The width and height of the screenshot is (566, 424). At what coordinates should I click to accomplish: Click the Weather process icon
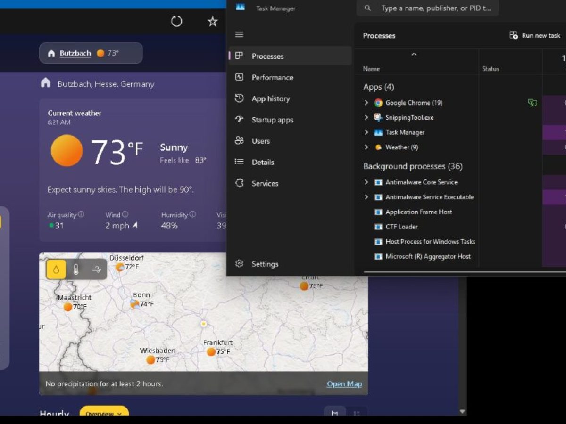pos(378,147)
